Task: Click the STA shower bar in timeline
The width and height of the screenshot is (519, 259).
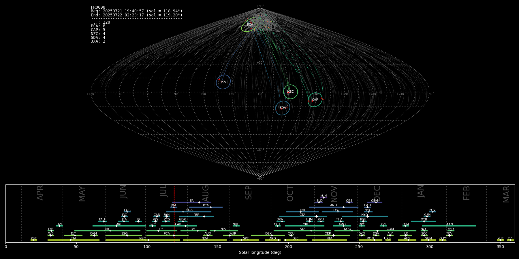Action: 302,231
